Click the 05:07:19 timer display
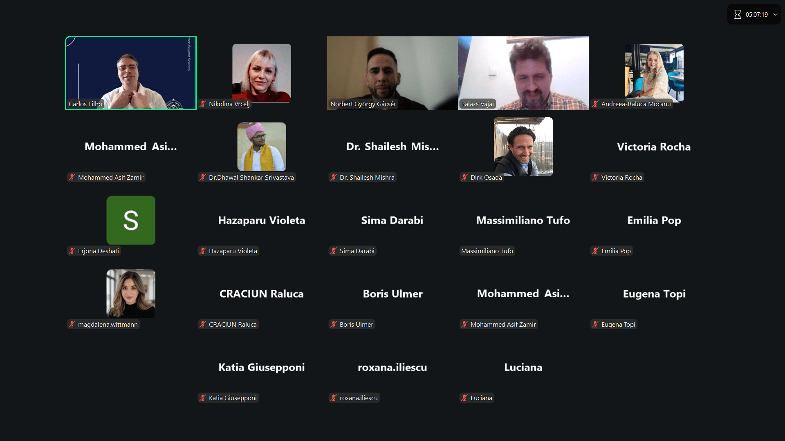The width and height of the screenshot is (785, 441). (x=757, y=15)
